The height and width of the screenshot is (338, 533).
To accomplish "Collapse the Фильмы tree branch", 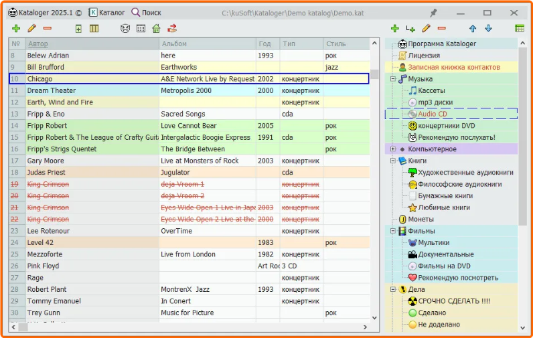I will pos(393,231).
